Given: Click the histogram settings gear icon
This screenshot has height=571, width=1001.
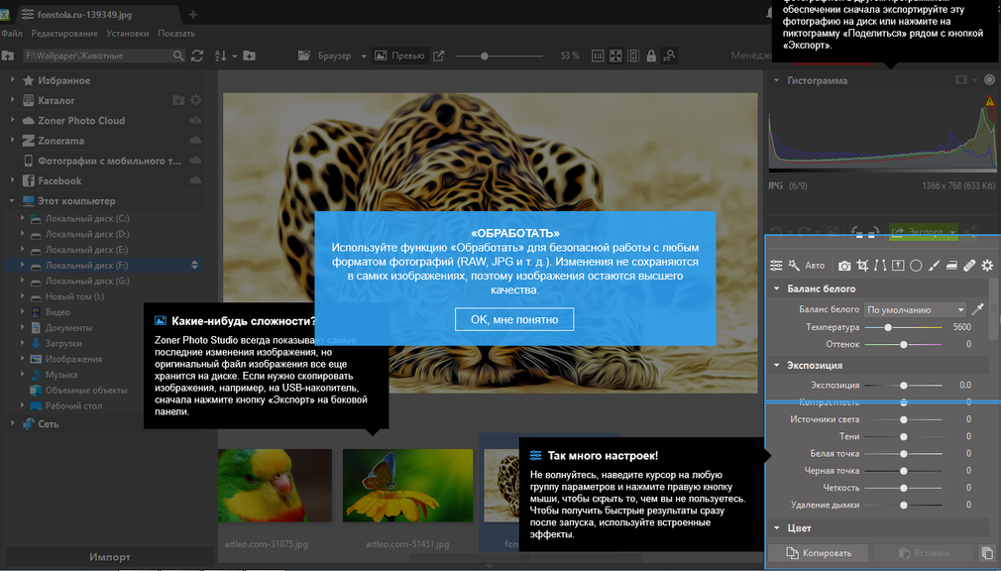Looking at the screenshot, I should 989,80.
